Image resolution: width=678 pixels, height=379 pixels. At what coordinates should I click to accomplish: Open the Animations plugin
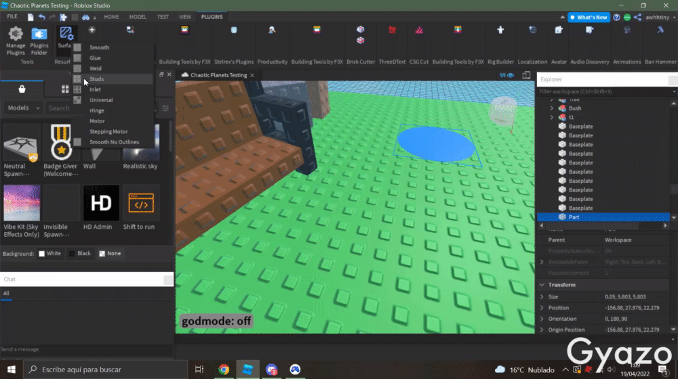click(626, 30)
